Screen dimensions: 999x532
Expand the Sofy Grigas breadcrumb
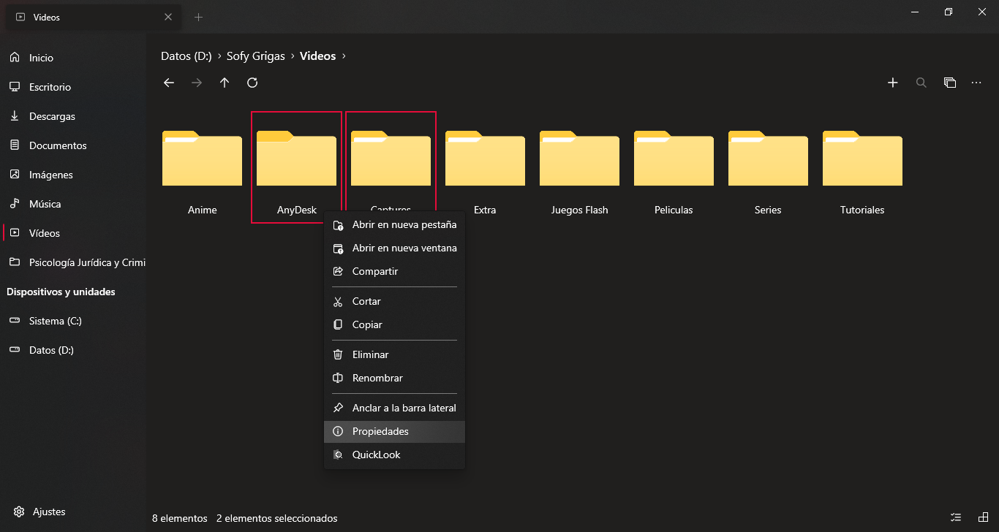pyautogui.click(x=292, y=56)
